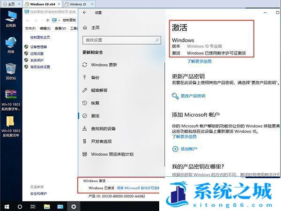Open the 网络 desktop icon
This screenshot has width=281, height=211.
point(11,45)
